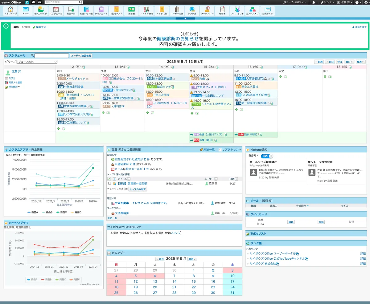Click ユーザー/施設検索 button
This screenshot has width=370, height=304.
pos(81,56)
